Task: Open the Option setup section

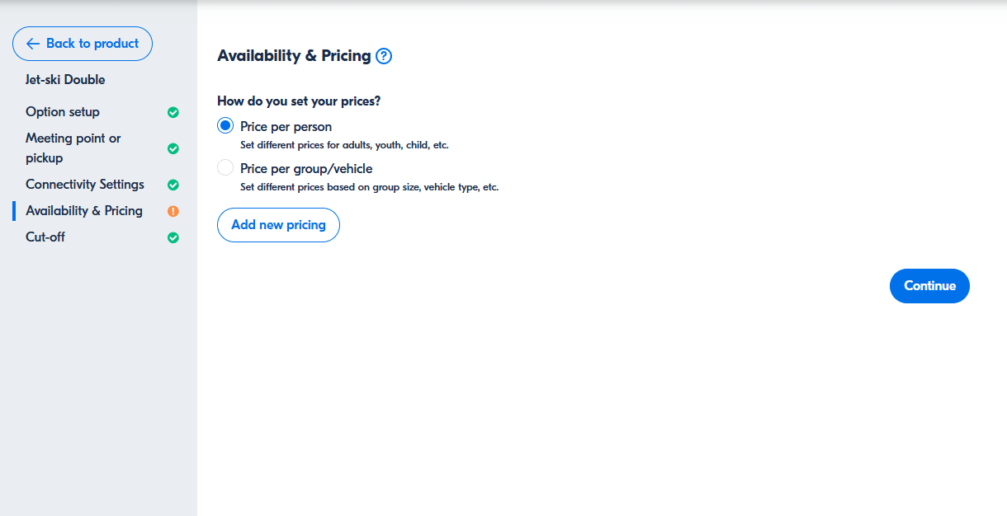Action: (x=63, y=112)
